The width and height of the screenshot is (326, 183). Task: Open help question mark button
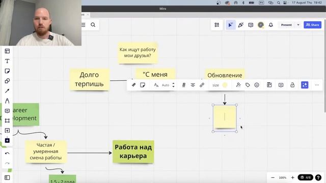tap(318, 177)
